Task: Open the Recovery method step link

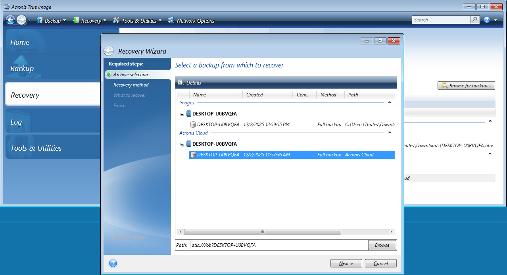Action: (x=131, y=85)
